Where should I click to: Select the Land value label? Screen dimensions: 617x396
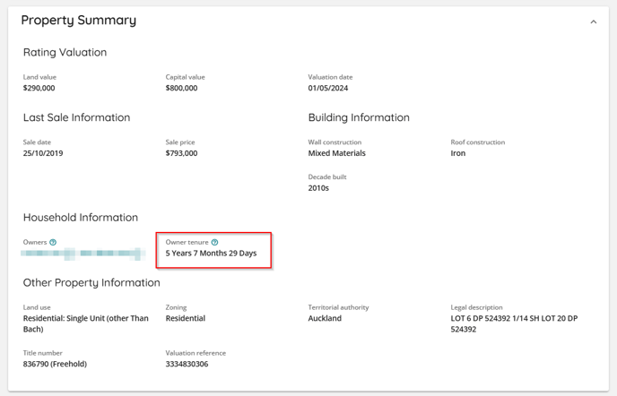[x=39, y=77]
